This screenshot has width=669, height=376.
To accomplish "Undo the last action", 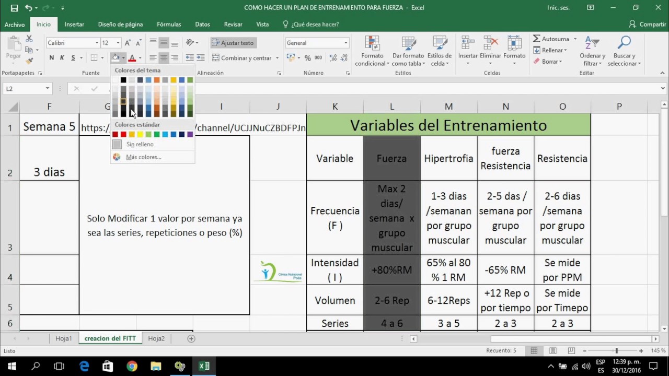I will pos(28,8).
